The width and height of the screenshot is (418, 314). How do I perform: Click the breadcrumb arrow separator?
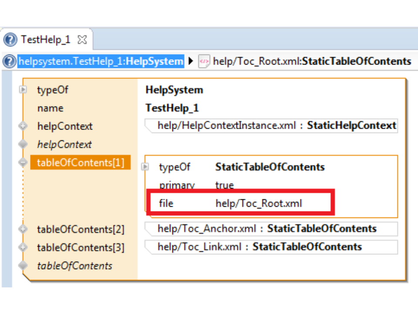[191, 61]
